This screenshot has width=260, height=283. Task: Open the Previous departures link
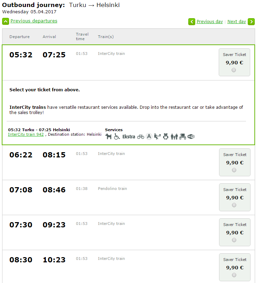[34, 21]
